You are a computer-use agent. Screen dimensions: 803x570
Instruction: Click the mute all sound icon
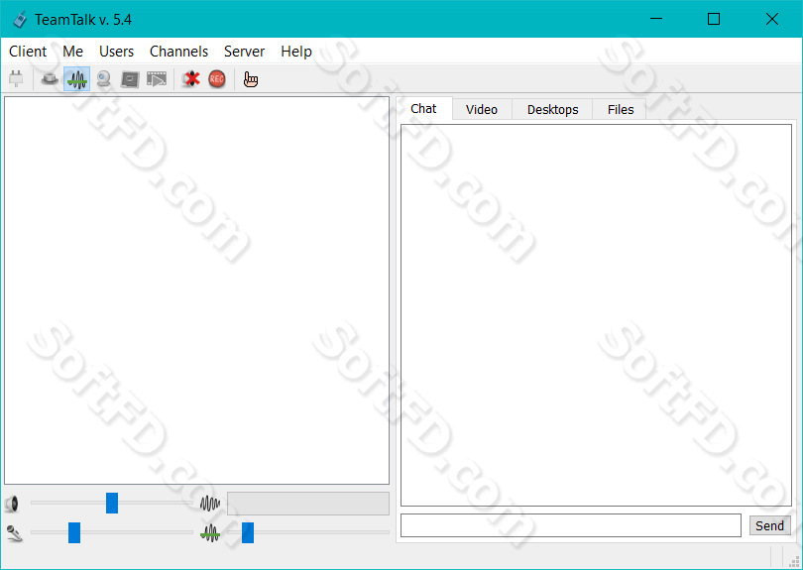pos(190,79)
